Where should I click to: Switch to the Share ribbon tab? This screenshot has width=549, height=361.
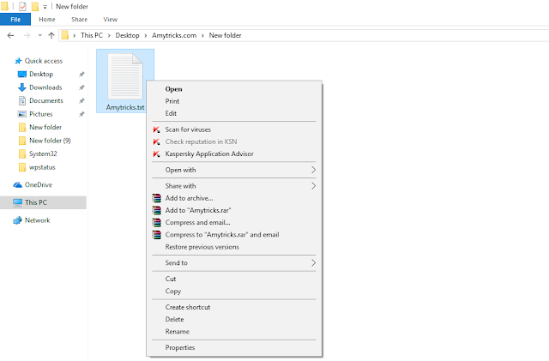point(80,19)
